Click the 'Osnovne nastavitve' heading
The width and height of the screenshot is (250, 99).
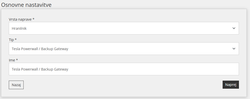pos(26,5)
